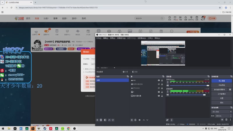Move selected scene up
Image resolution: width=233 pixels, height=131 pixels.
coord(109,120)
